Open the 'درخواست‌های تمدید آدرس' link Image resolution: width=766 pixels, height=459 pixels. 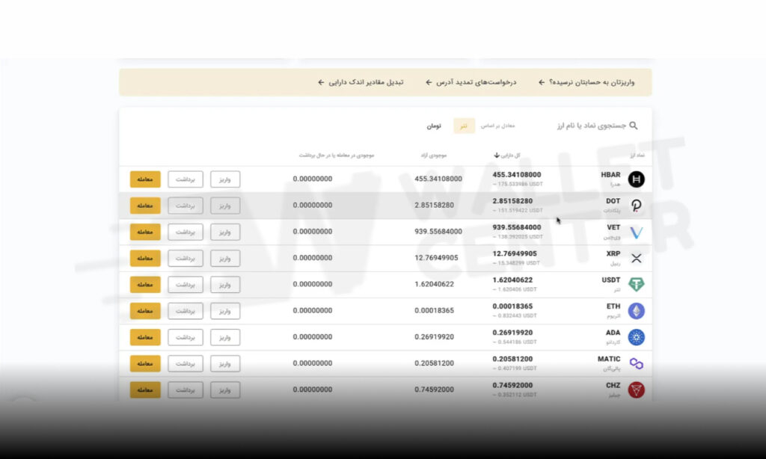click(471, 82)
